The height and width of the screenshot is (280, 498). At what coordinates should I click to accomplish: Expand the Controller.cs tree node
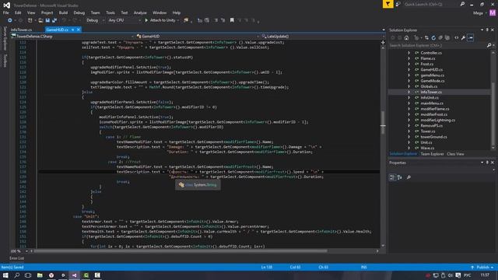tap(409, 53)
